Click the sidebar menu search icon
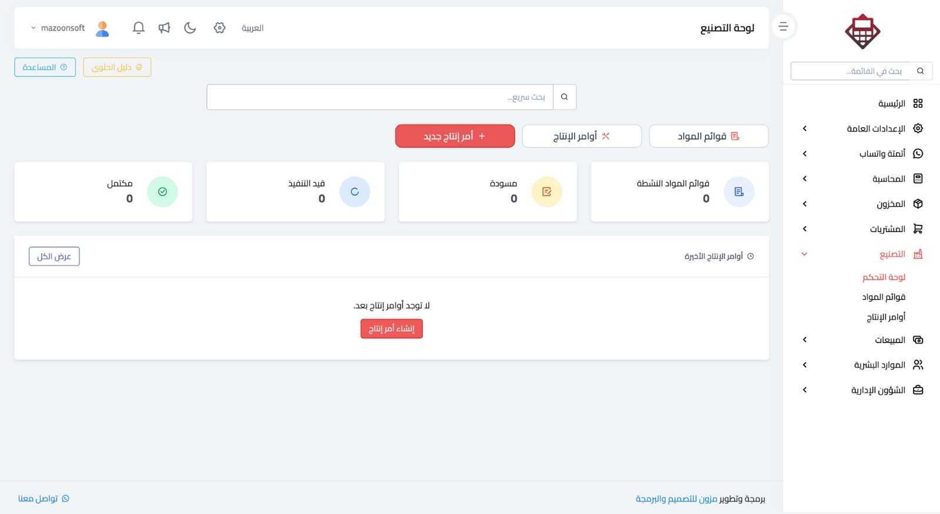The height and width of the screenshot is (514, 940). coord(921,71)
